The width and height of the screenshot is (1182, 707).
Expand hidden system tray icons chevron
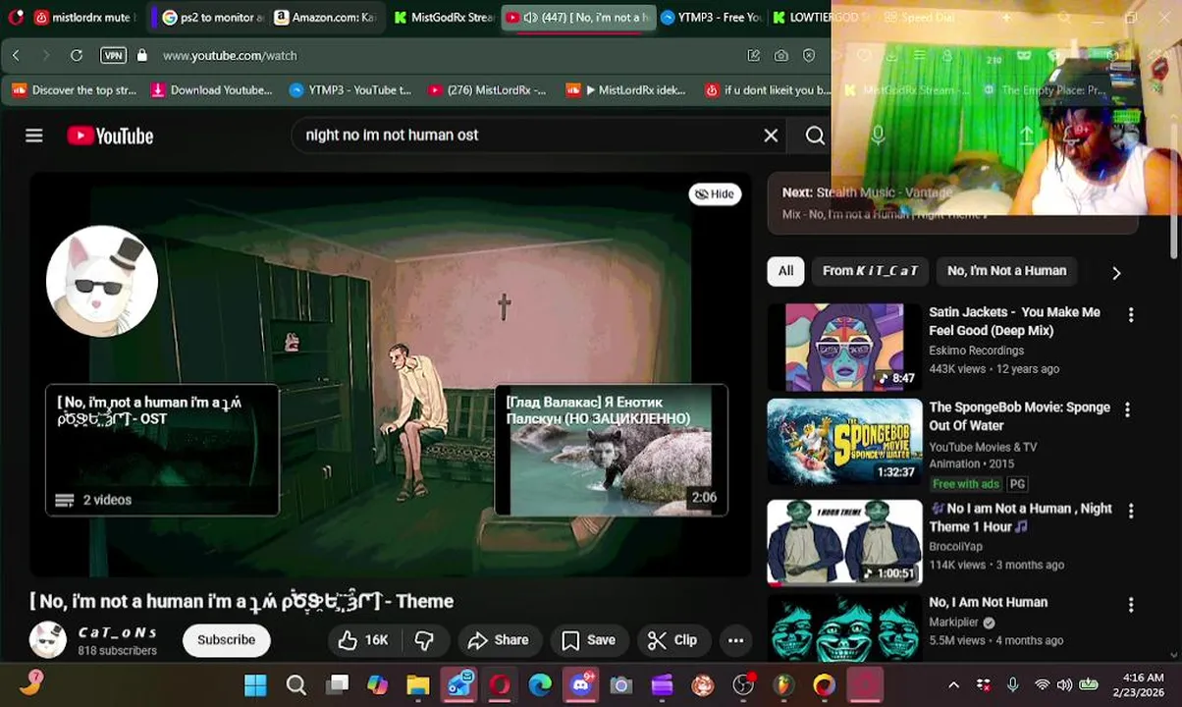953,685
